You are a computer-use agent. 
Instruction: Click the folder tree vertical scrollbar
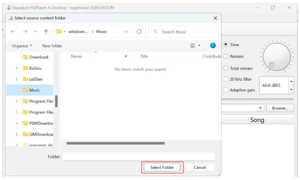[56, 101]
